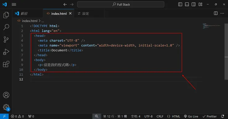The image size is (228, 119).
Task: Click line number 3 in the gutter
Action: pyautogui.click(x=22, y=36)
